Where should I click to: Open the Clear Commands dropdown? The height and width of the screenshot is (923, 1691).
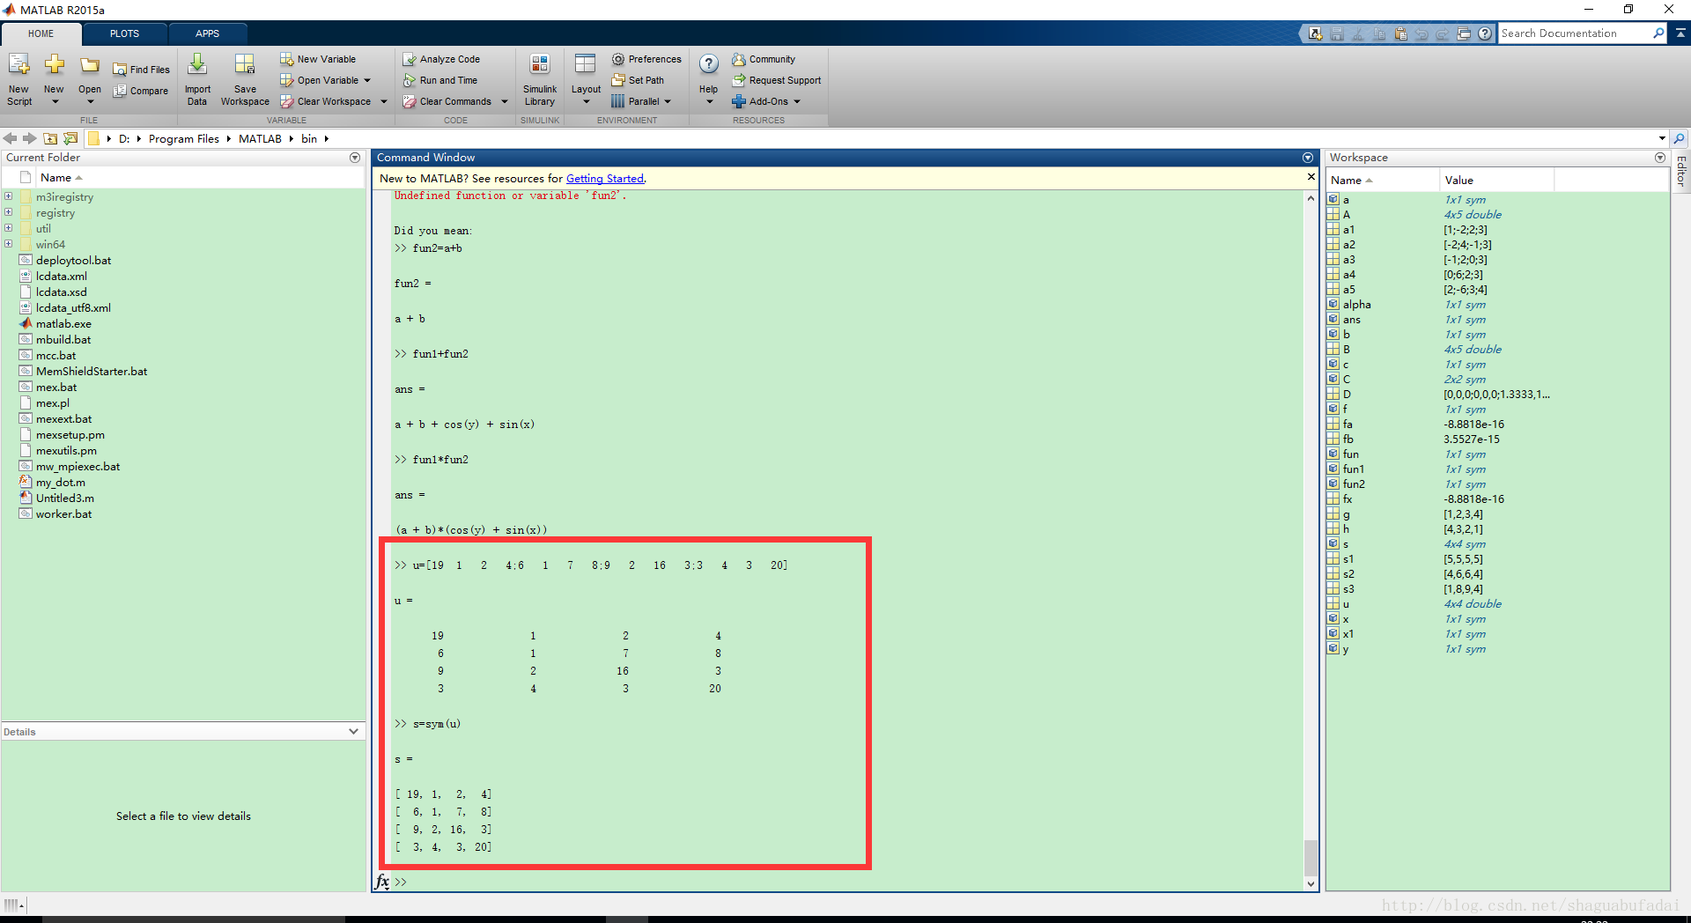click(x=505, y=101)
